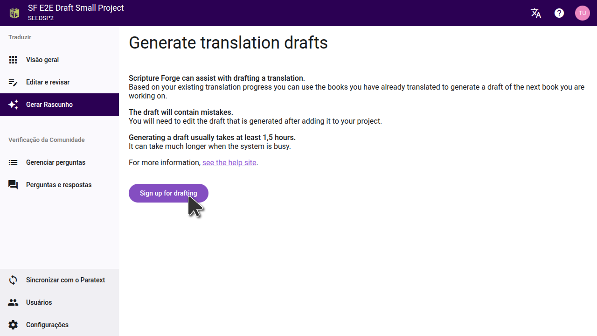Select the Gerar Rascunho menu label
The width and height of the screenshot is (597, 336).
coord(49,105)
